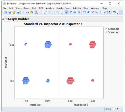Select the Grabber hand tool
The height and width of the screenshot is (112, 125).
point(84,12)
